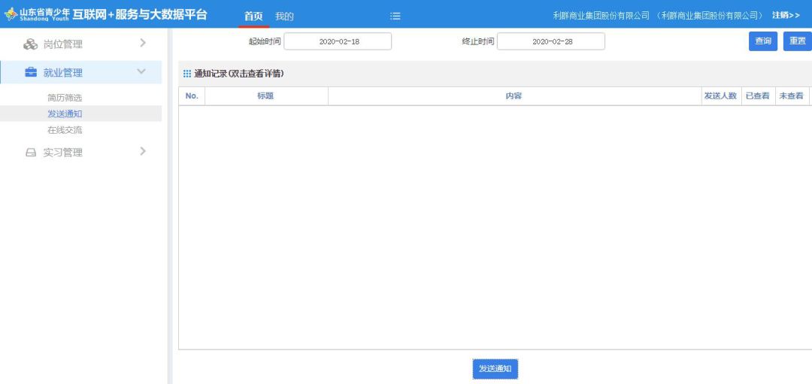Collapse the 就业管理 section chevron
Screen dimensions: 812x384
141,71
